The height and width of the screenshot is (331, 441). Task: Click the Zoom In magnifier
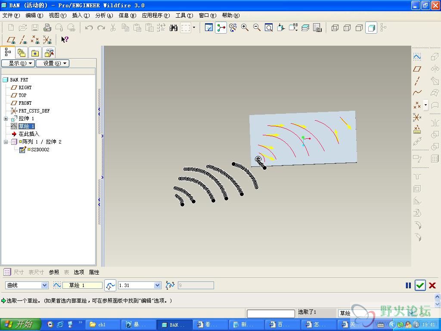245,28
